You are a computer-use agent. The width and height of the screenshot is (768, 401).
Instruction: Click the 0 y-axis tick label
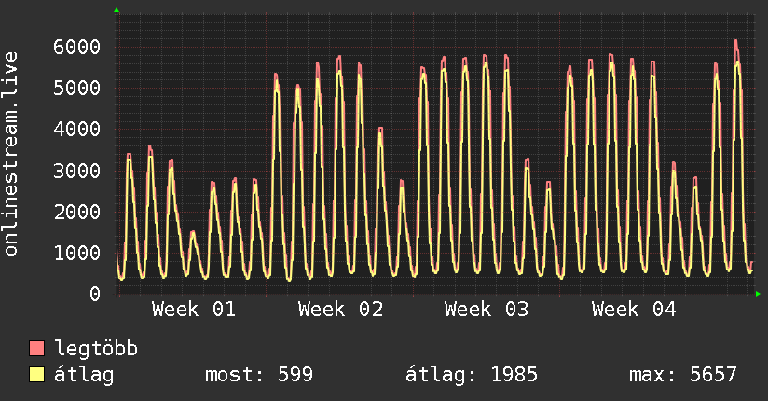95,294
